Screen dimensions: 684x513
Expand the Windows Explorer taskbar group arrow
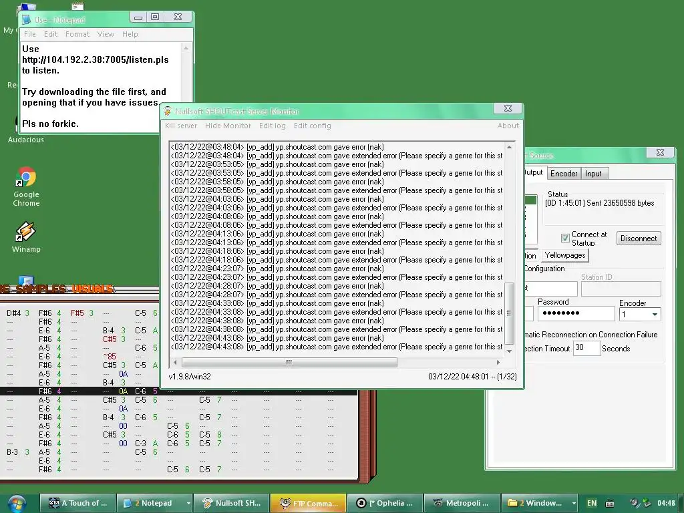tap(574, 503)
